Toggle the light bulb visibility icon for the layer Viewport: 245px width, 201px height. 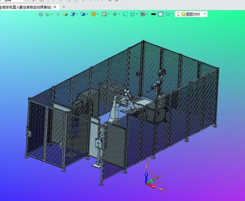(178, 14)
